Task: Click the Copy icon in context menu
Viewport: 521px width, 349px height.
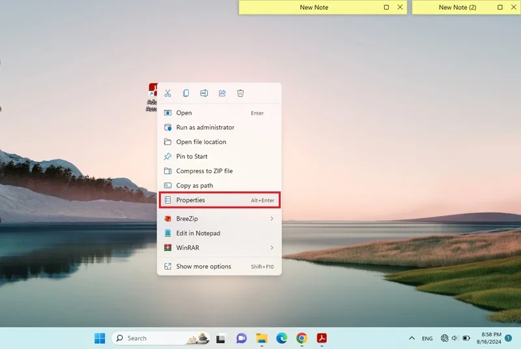Action: point(186,93)
